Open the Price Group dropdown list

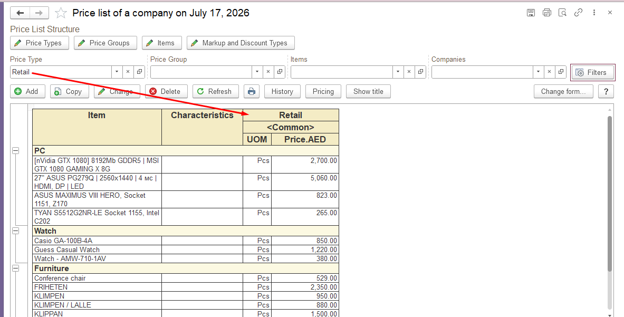click(257, 72)
